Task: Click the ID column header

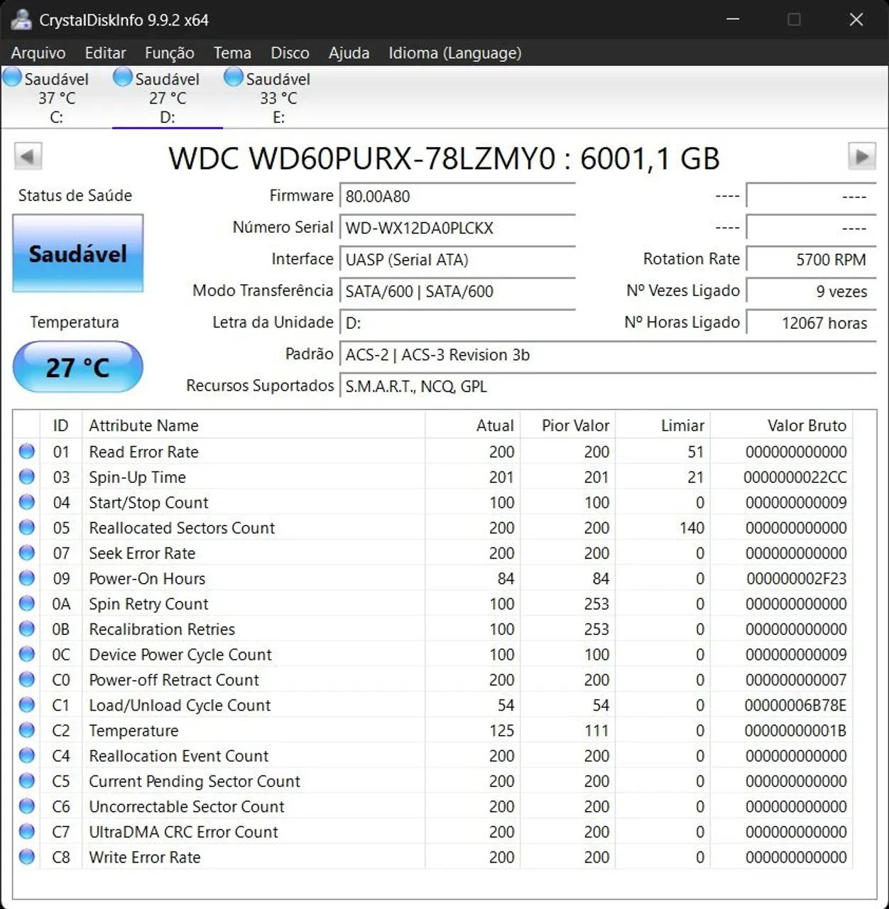Action: point(61,425)
